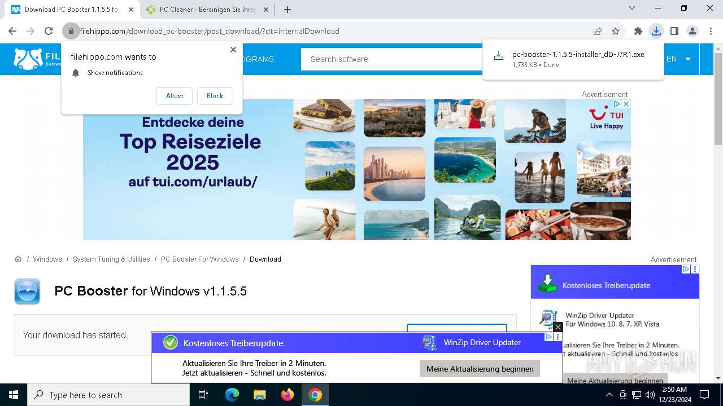The image size is (723, 406).
Task: Click the home icon in breadcrumb
Action: click(18, 259)
